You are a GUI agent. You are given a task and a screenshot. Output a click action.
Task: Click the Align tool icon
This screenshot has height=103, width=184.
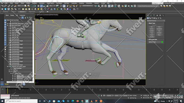click(99, 6)
